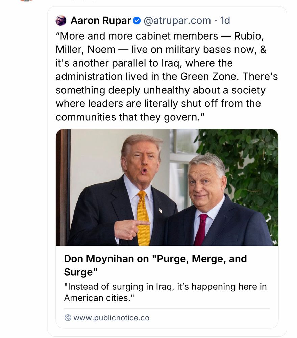Open the post via the 1d timestamp
The image size is (297, 338).
click(225, 20)
